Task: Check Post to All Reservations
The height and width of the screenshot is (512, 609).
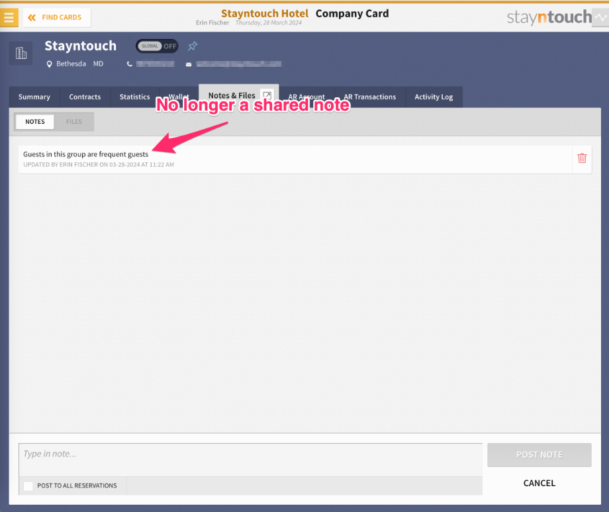Action: tap(28, 486)
